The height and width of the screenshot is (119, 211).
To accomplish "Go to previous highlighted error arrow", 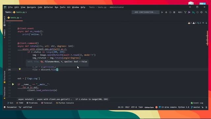I will pos(203,23).
